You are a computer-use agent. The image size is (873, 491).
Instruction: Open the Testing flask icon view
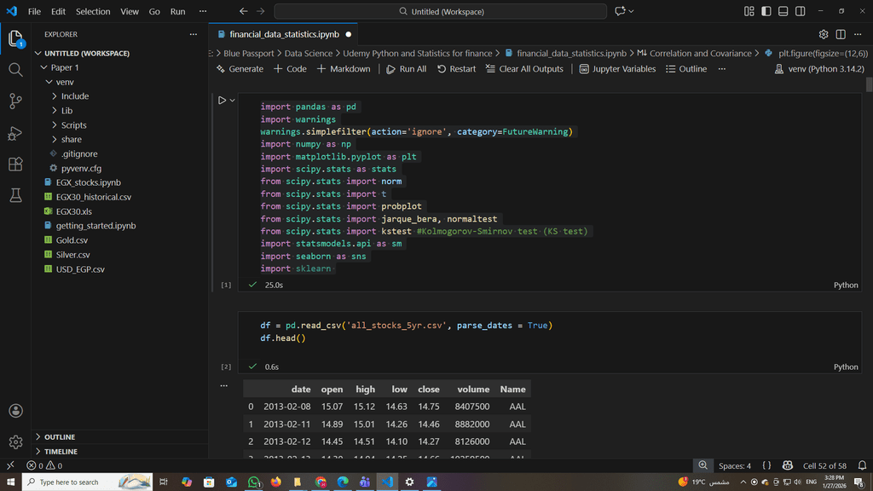15,196
